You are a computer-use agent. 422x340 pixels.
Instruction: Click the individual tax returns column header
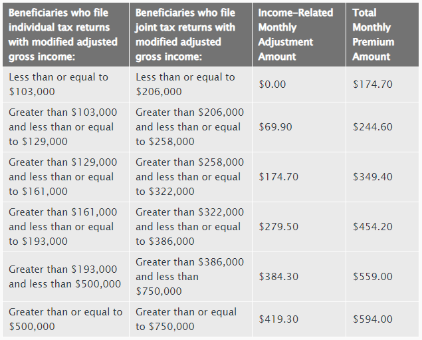66,35
